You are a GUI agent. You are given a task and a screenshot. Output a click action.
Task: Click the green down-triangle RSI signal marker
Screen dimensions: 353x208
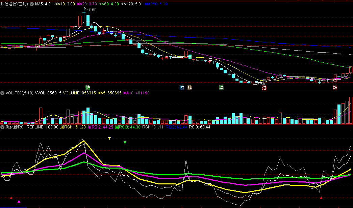pos(125,142)
